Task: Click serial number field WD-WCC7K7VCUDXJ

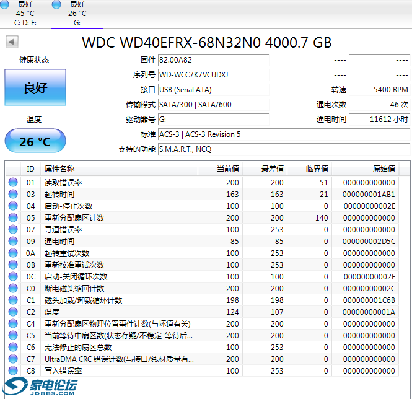Action: pos(213,75)
